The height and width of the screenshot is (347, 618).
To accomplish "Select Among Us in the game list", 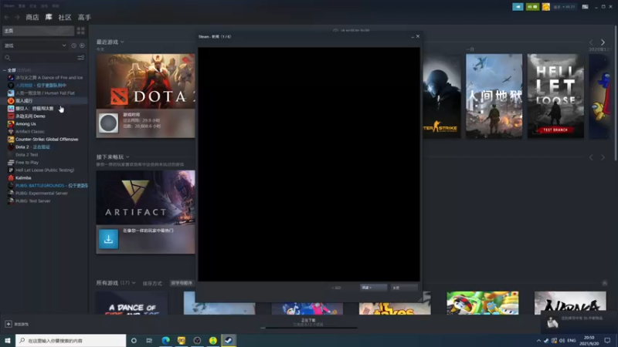I will pos(25,123).
